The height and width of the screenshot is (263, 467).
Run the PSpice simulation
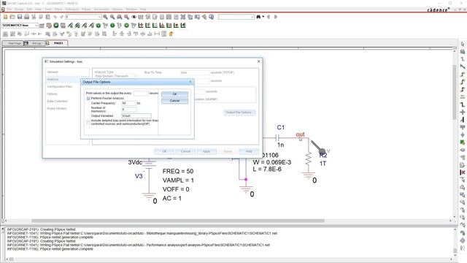[55, 26]
